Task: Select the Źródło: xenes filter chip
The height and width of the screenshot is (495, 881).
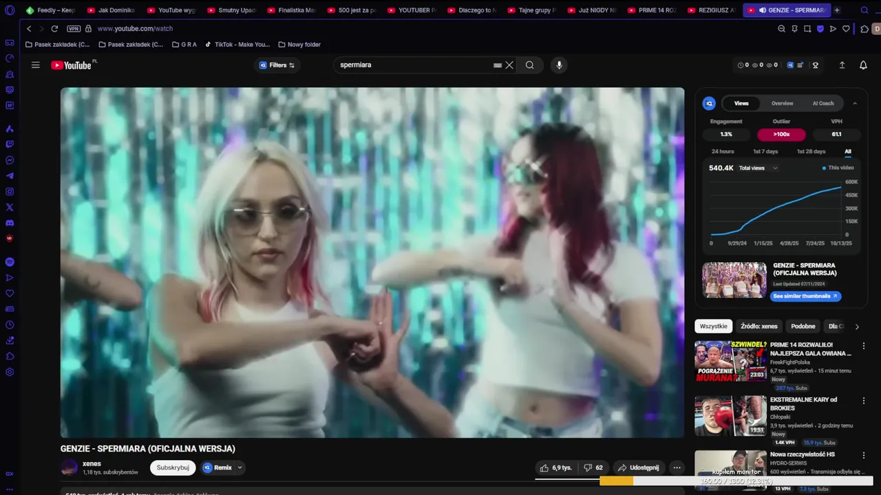Action: pyautogui.click(x=759, y=327)
